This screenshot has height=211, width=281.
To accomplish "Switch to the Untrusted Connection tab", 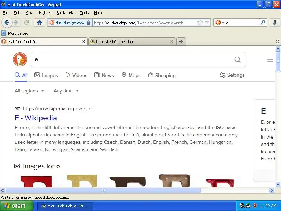I will click(x=132, y=41).
